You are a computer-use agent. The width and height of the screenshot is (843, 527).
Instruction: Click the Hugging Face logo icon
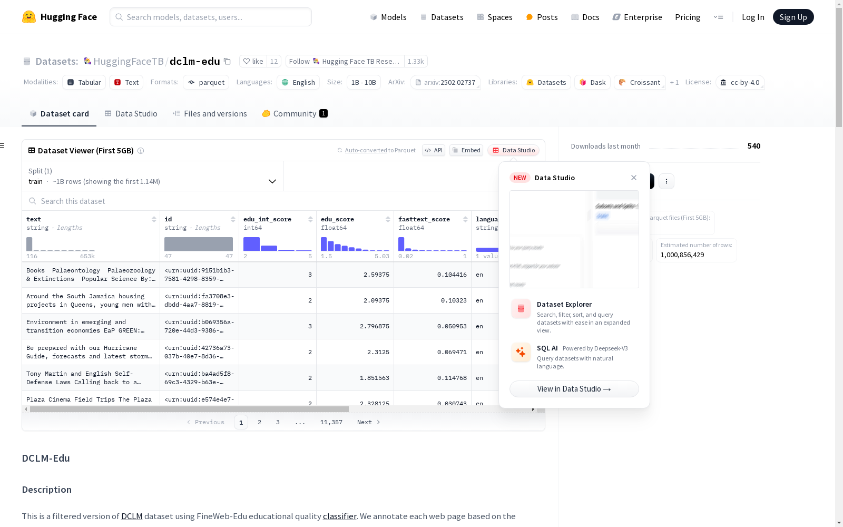tap(29, 17)
